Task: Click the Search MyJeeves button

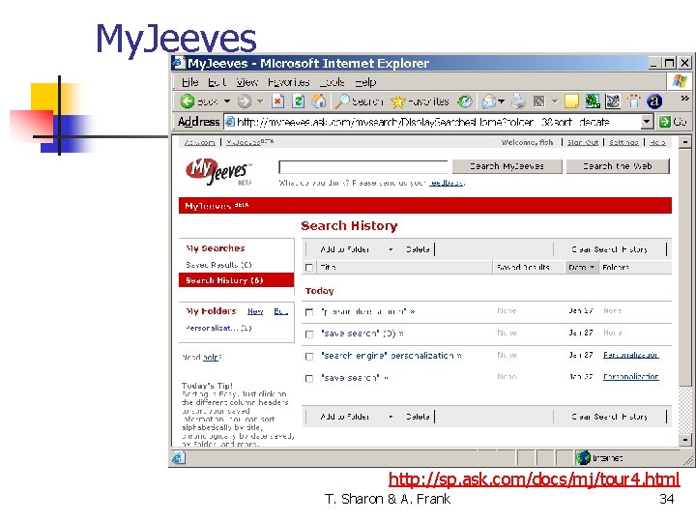Action: coord(507,166)
